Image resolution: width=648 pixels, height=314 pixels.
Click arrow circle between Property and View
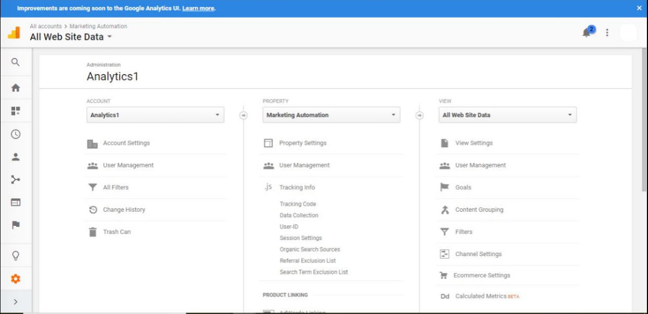pyautogui.click(x=419, y=115)
